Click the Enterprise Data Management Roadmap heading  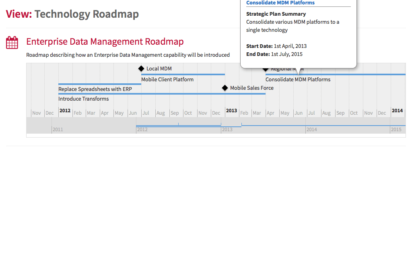coord(105,41)
